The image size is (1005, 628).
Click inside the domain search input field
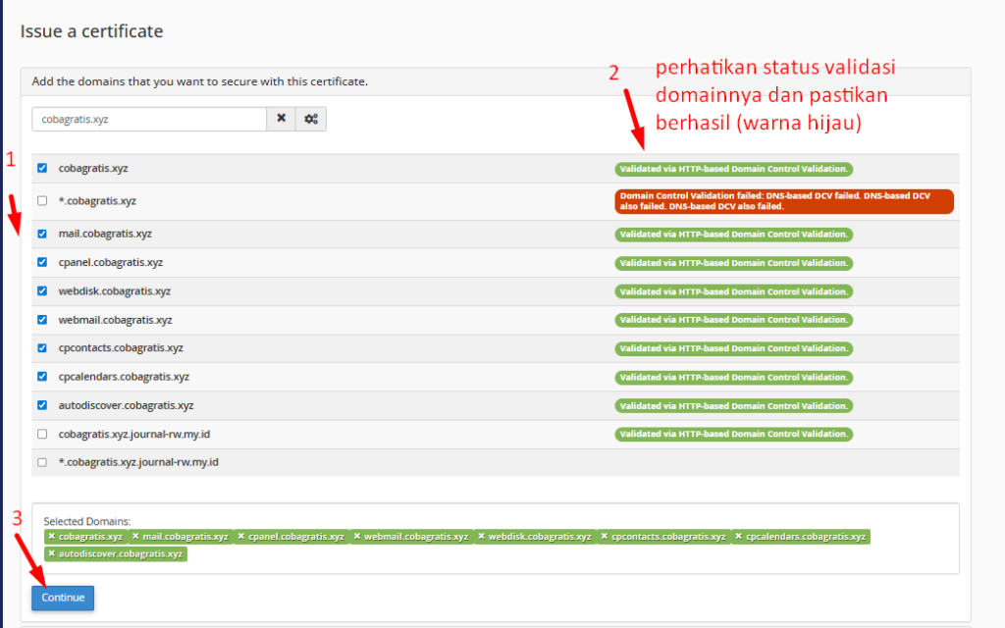[x=147, y=118]
